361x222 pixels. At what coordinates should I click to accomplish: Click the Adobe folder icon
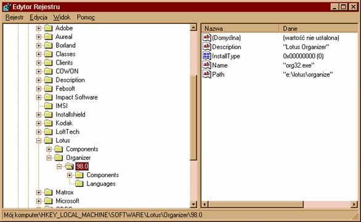(48, 28)
